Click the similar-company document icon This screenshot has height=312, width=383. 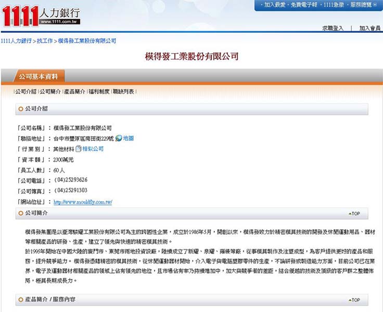tap(79, 149)
